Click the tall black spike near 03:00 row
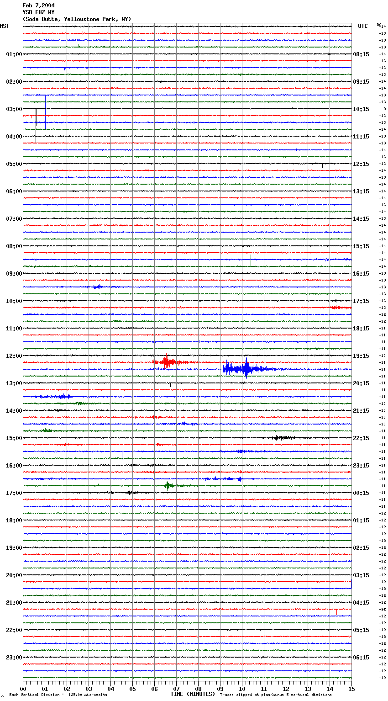The height and width of the screenshot is (701, 388). pyautogui.click(x=36, y=125)
